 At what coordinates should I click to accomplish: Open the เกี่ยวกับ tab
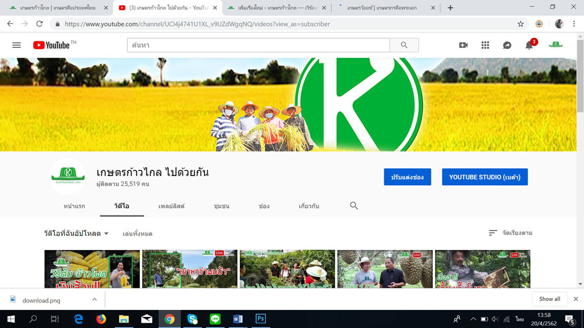point(309,206)
